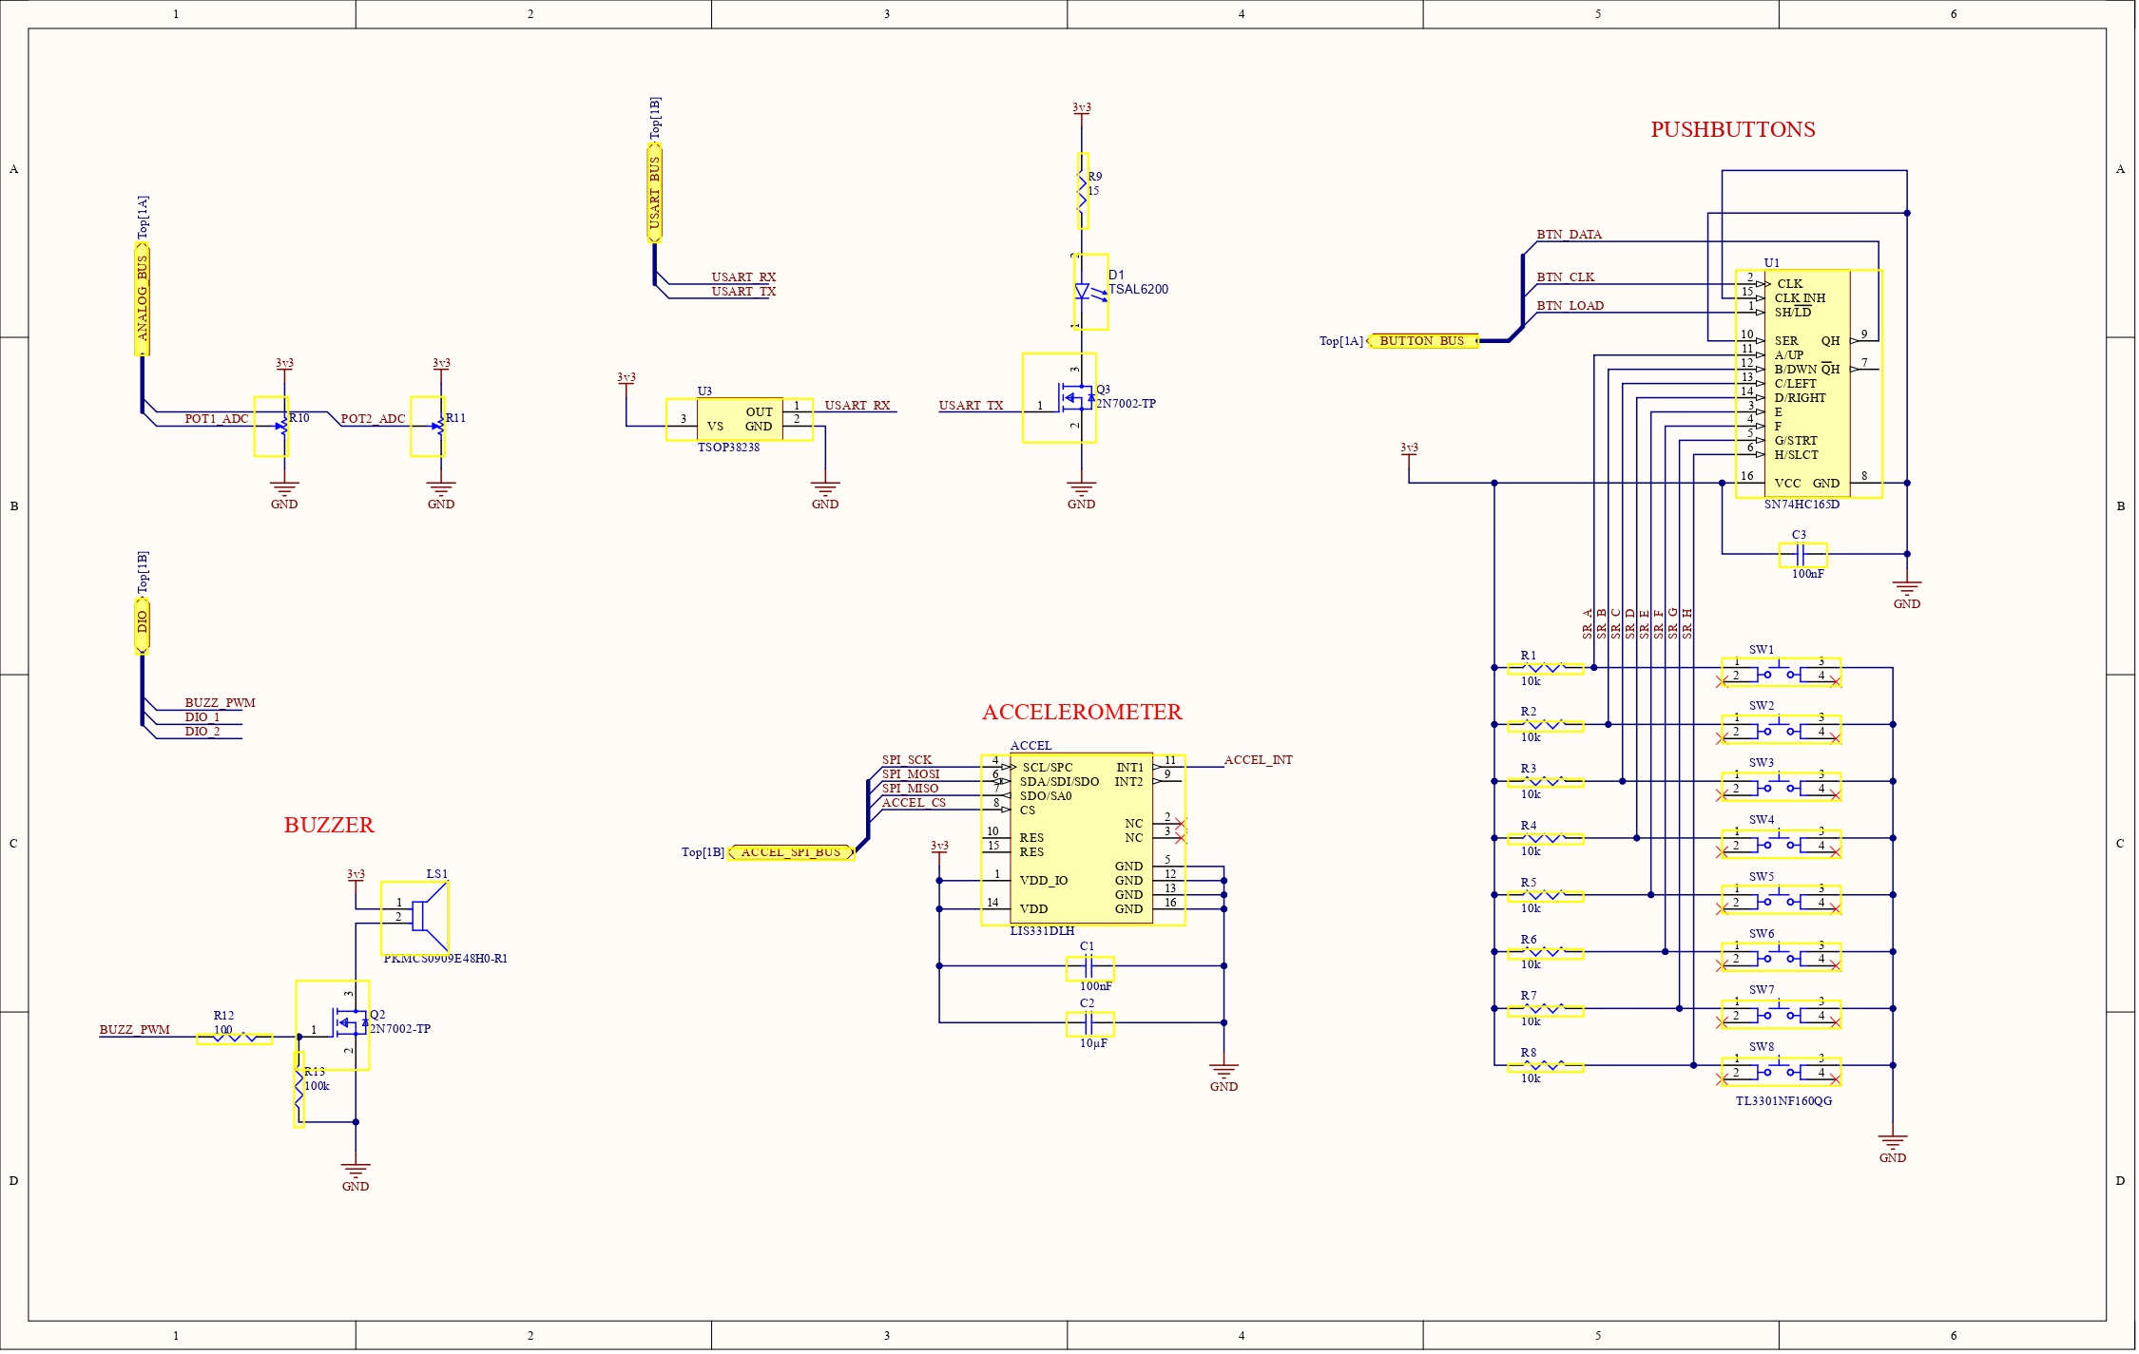The width and height of the screenshot is (2139, 1354).
Task: Select the SPI_MOSI net label
Action: 911,774
